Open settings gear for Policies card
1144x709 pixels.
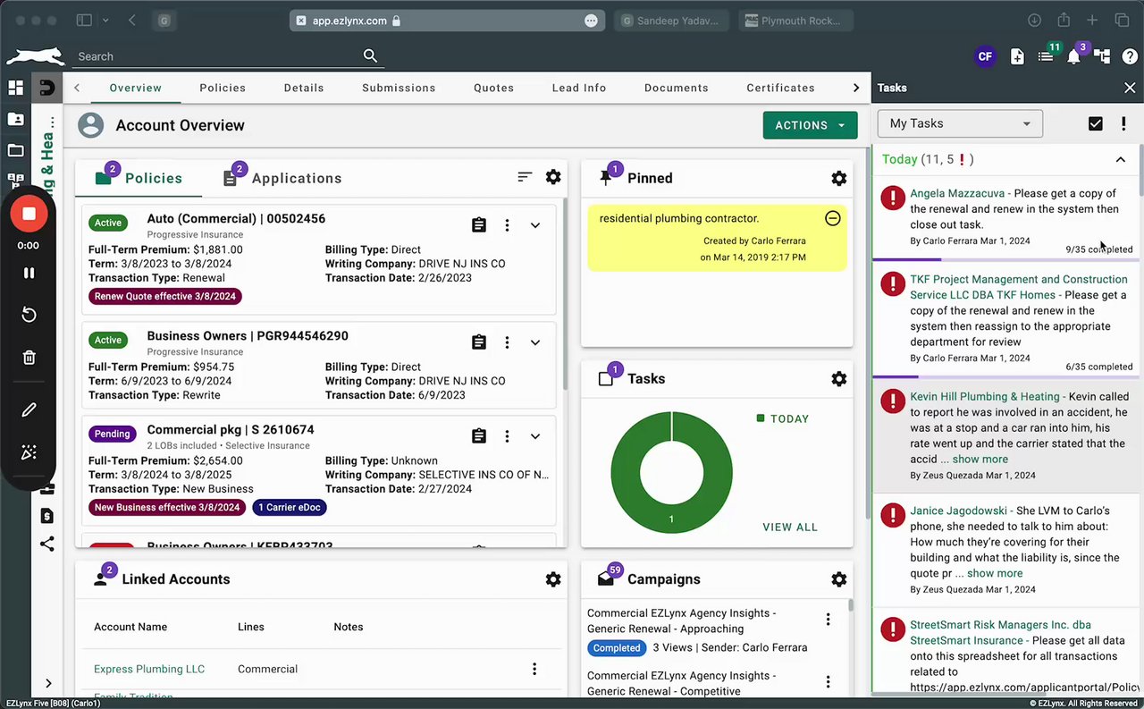click(553, 177)
